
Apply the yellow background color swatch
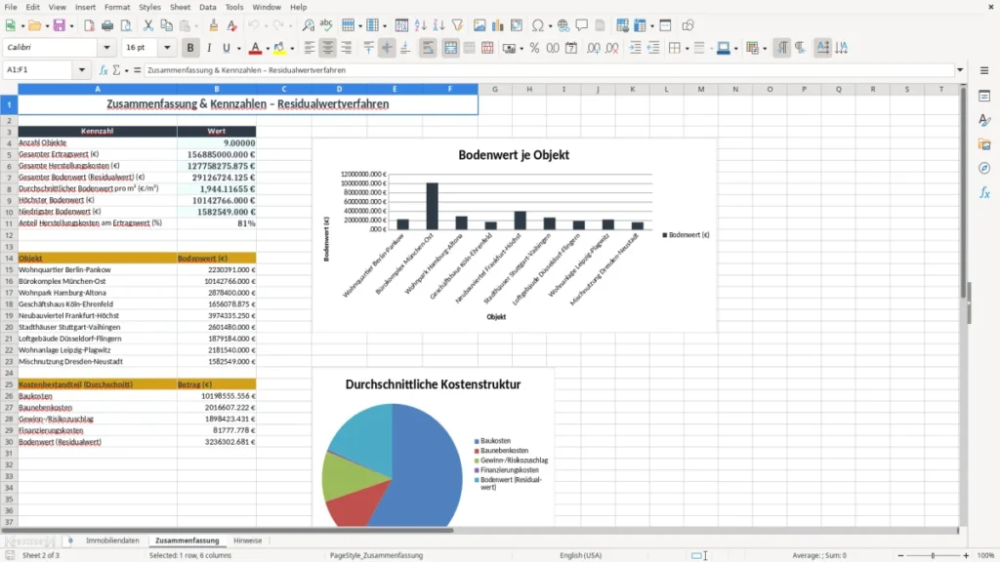click(x=279, y=48)
